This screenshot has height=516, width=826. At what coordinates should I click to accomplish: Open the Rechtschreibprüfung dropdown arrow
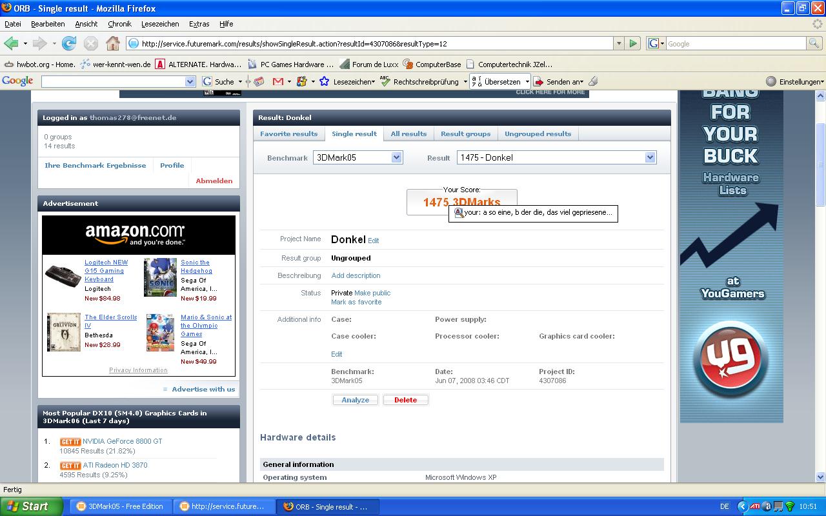point(465,81)
